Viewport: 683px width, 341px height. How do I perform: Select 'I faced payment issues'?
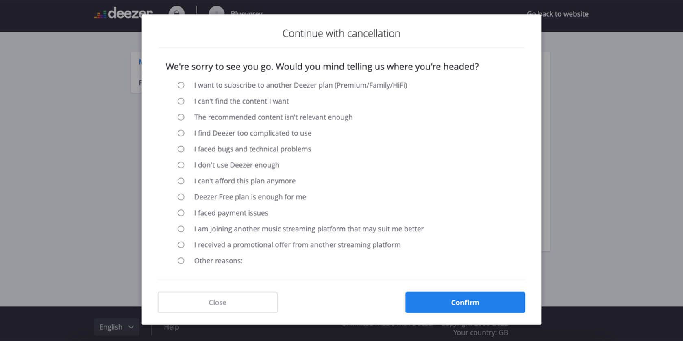pyautogui.click(x=181, y=213)
